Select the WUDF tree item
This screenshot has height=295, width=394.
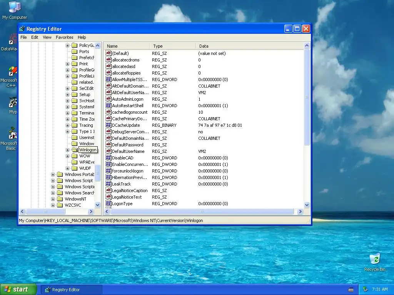pos(85,168)
